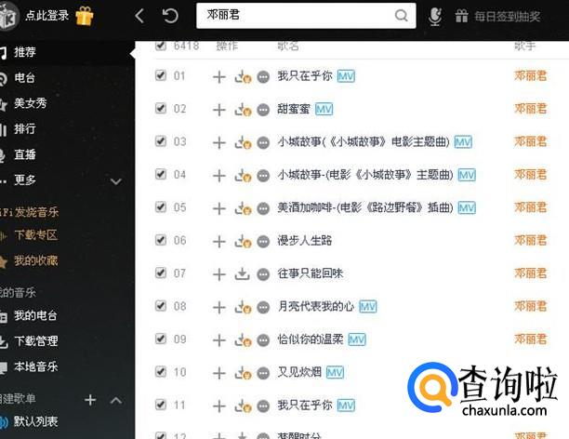Toggle checkbox for song 06 漫步人生路
The width and height of the screenshot is (569, 439).
[161, 240]
